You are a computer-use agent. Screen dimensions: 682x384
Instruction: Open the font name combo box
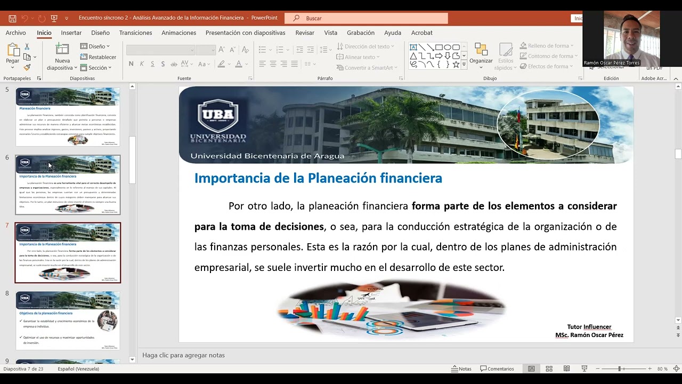tap(160, 50)
